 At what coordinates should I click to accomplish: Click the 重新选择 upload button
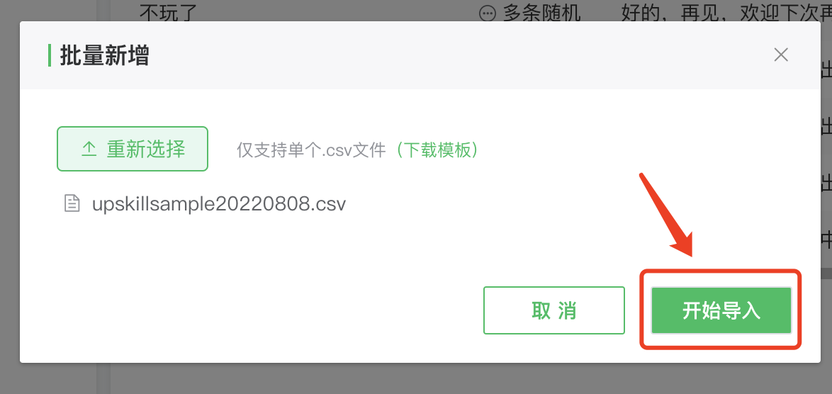coord(132,149)
